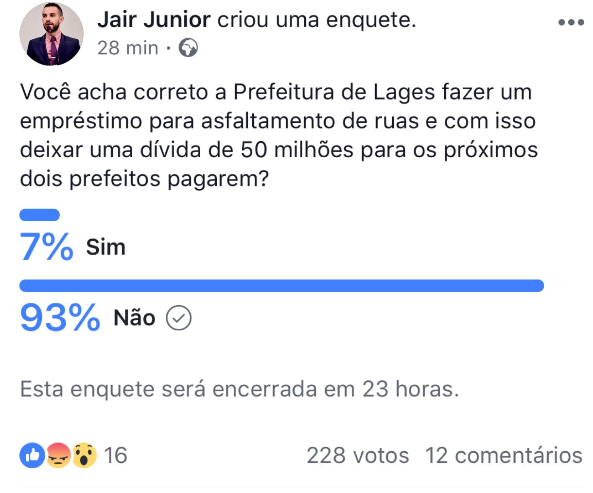Screen dimensions: 593x493
Task: Open the list of 16 reactions
Action: tap(116, 456)
